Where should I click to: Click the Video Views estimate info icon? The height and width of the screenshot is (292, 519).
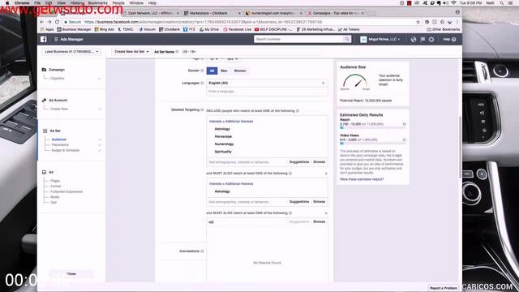(x=404, y=140)
